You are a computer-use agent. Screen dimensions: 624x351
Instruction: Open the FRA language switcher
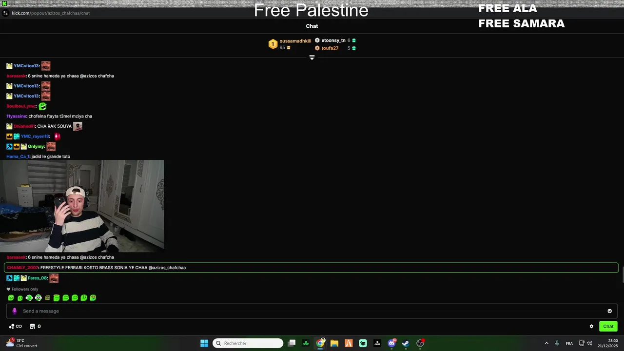(569, 343)
